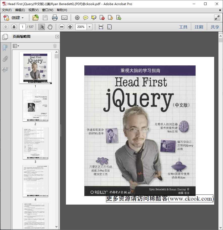Click document scroll down arrow
The height and width of the screenshot is (230, 223).
220,228
